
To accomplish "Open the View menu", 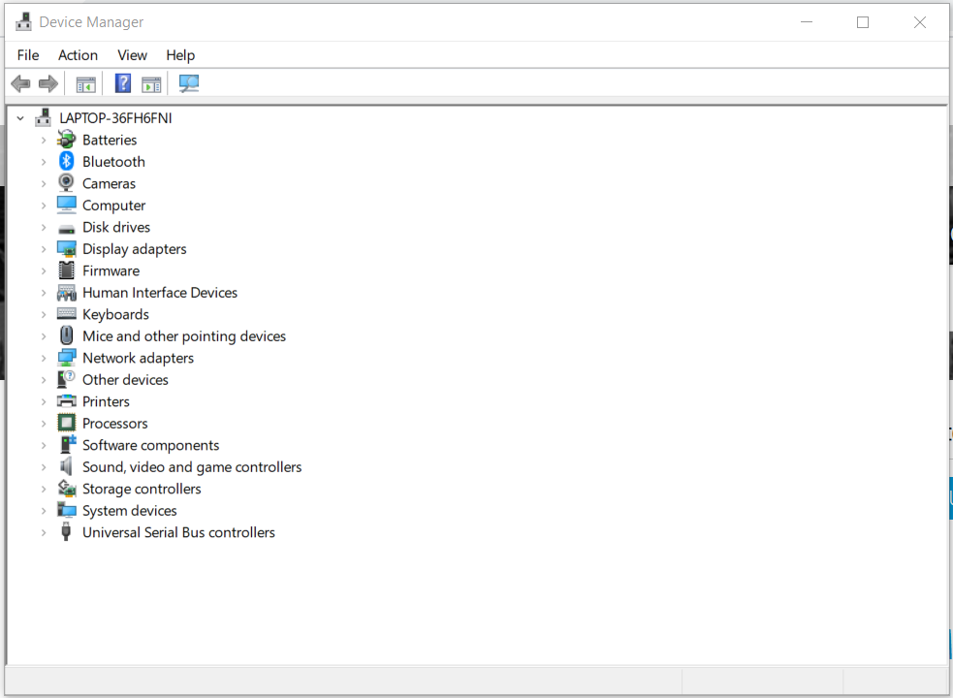I will (x=132, y=55).
